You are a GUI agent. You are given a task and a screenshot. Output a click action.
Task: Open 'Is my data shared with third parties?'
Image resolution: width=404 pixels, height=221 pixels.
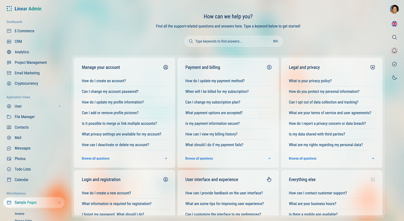[317, 134]
